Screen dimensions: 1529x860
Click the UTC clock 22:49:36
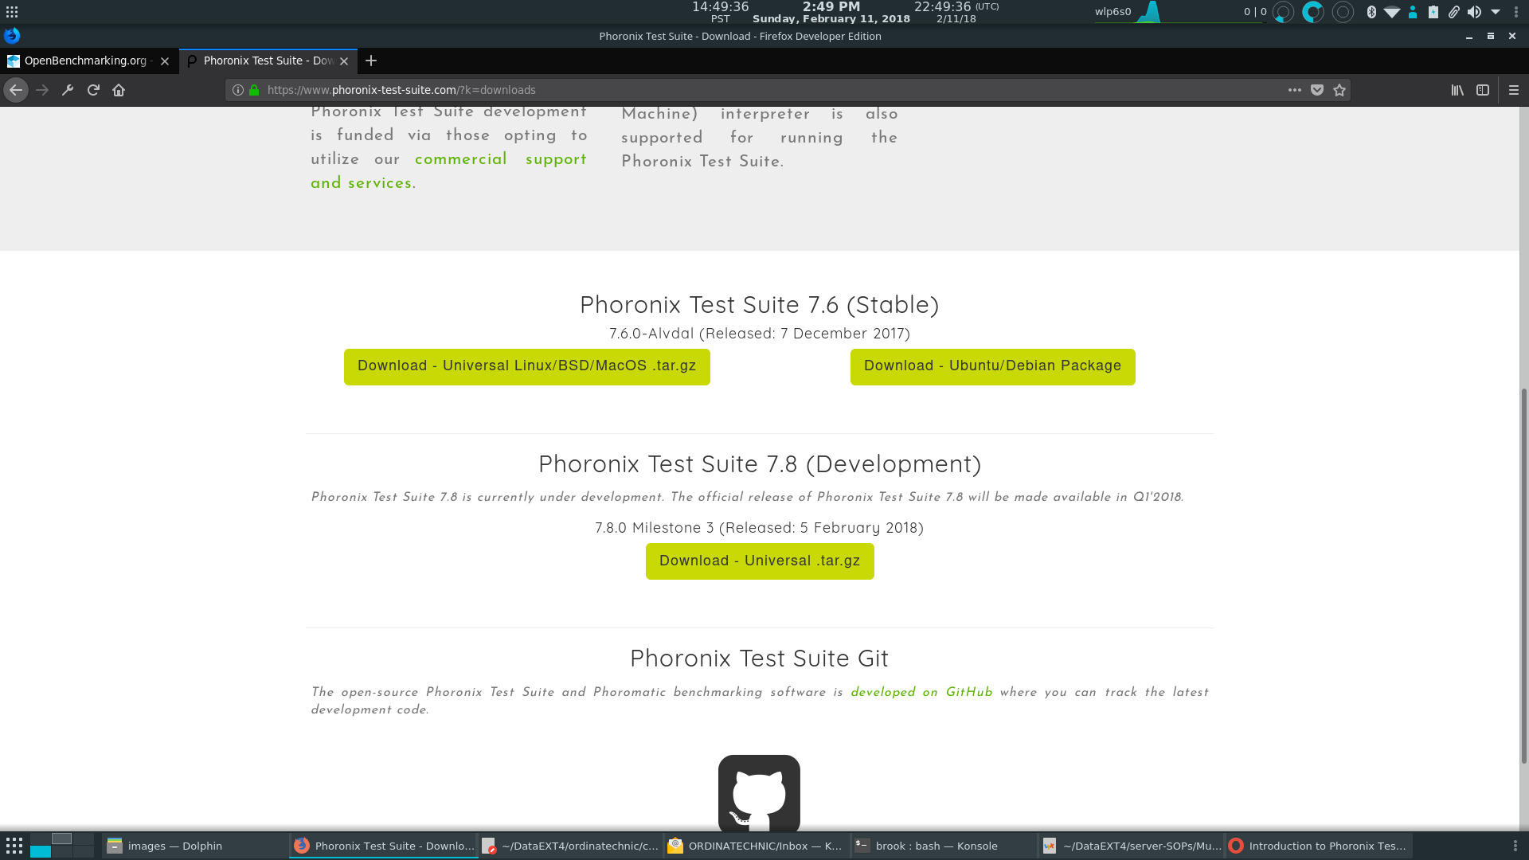point(943,7)
